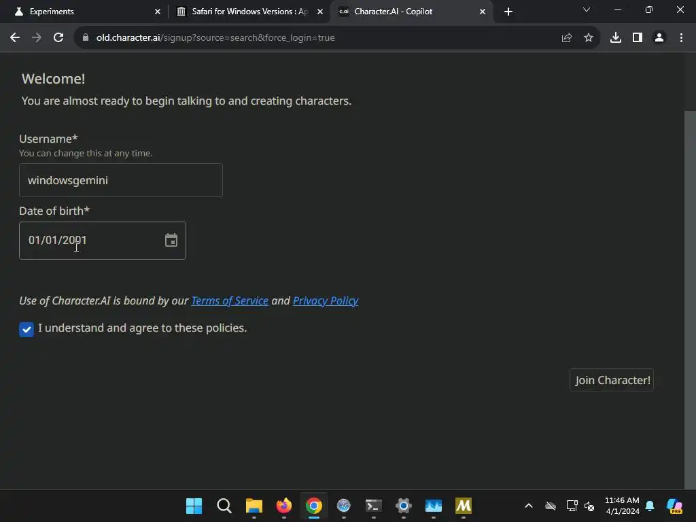Open Chrome downloads

point(616,38)
